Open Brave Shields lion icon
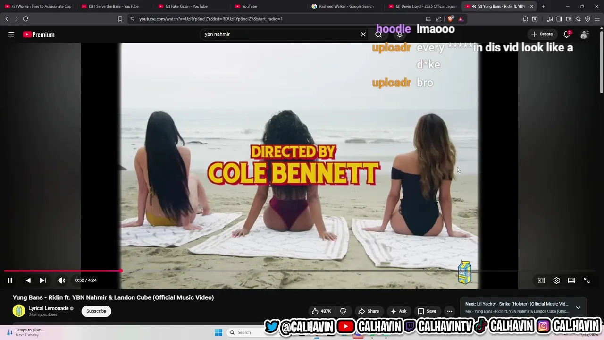 pyautogui.click(x=450, y=19)
